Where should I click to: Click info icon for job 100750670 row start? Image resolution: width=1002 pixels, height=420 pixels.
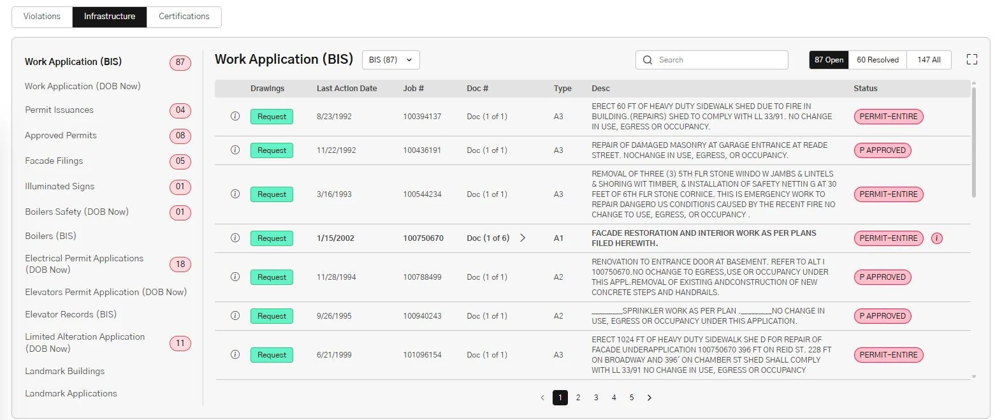pos(235,238)
